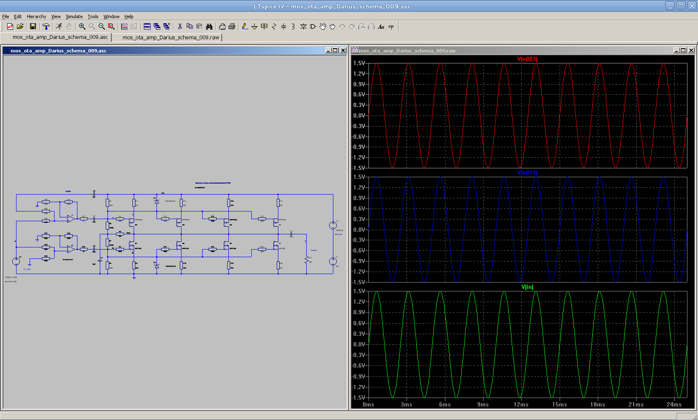
Task: Save the schematic with the floppy icon
Action: pos(33,26)
